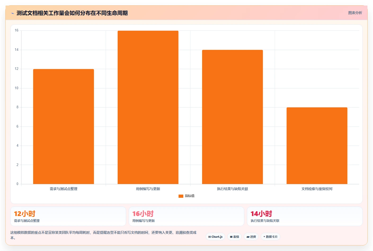Image resolution: width=373 pixels, height=251 pixels.
Task: Select the 执行结果与缺陷关联 bar
Action: coord(233,117)
